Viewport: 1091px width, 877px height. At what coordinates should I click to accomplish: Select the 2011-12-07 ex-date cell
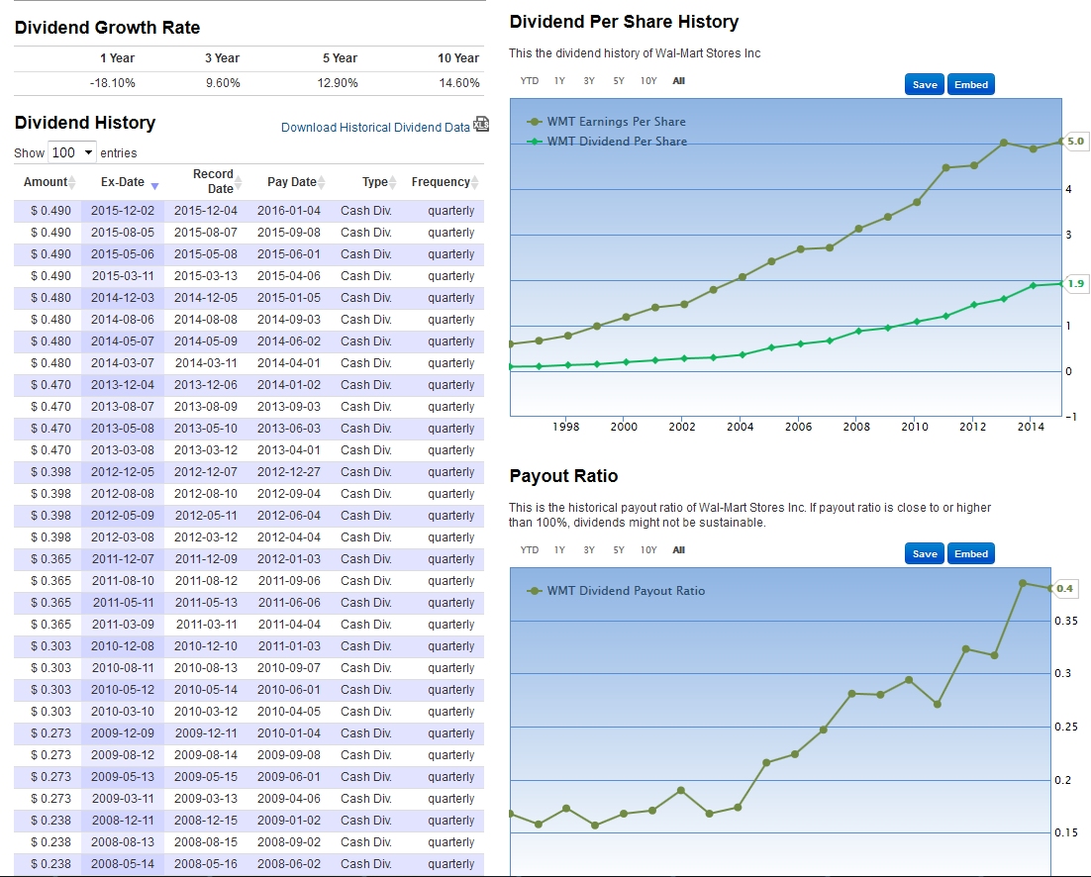[x=123, y=559]
